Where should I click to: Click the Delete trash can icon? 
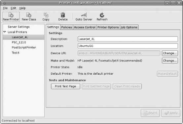(63, 15)
